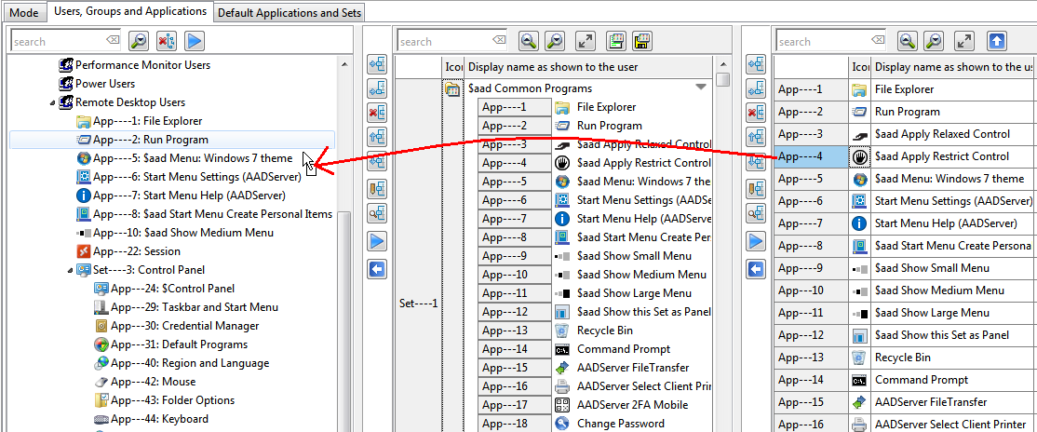The width and height of the screenshot is (1037, 432).
Task: Click the App----13 button in the middle list
Action: tap(515, 331)
